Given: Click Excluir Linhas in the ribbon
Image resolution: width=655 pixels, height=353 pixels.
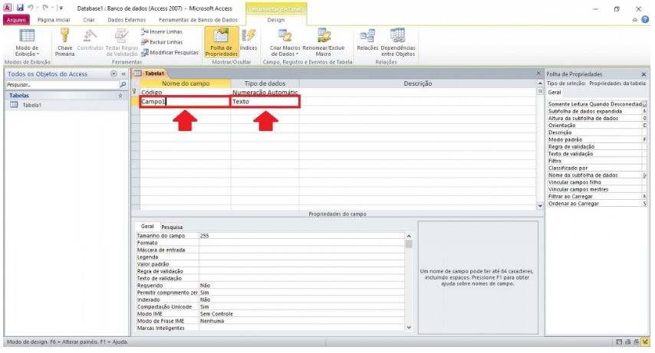Looking at the screenshot, I should click(161, 42).
